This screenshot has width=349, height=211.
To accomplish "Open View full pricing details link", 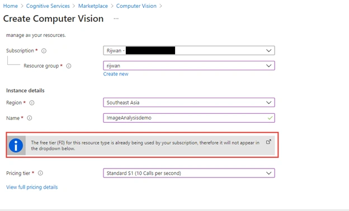I will pyautogui.click(x=32, y=187).
